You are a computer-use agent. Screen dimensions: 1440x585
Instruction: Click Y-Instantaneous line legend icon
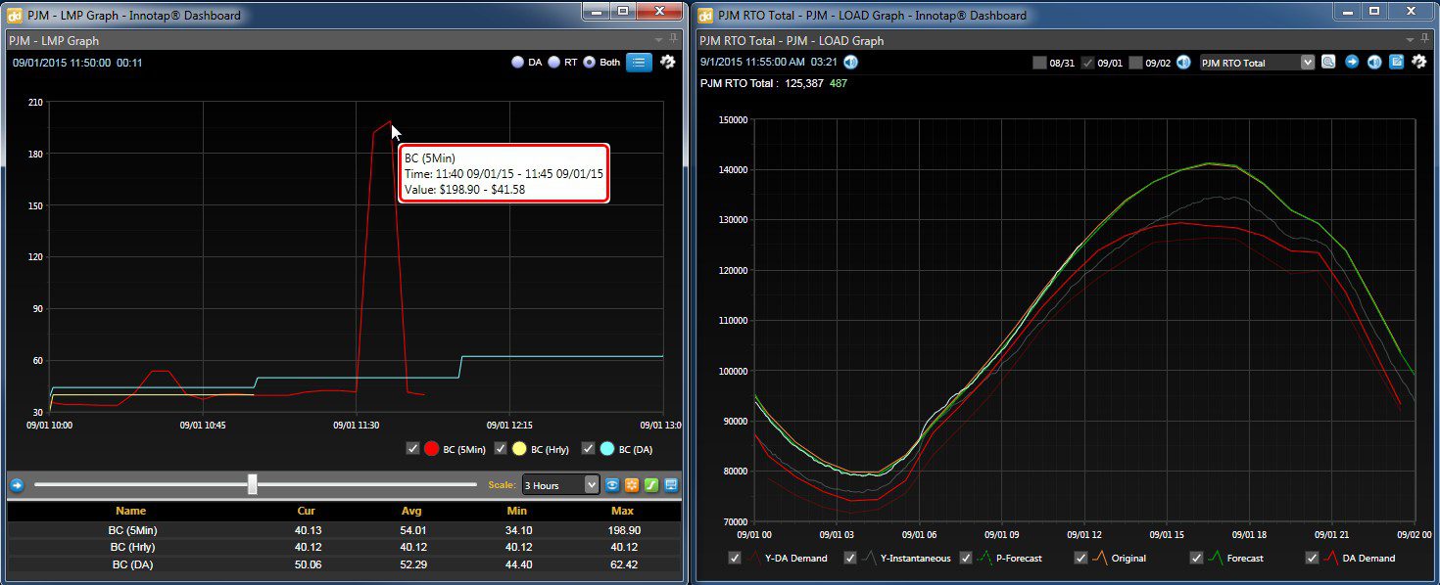(x=870, y=558)
